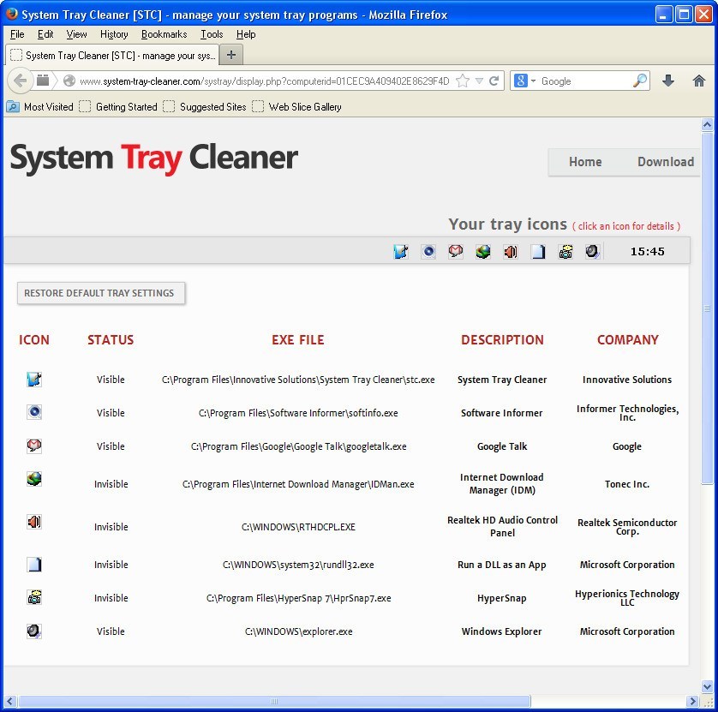Viewport: 718px width, 712px height.
Task: Open the Bookmarks menu
Action: click(x=164, y=34)
